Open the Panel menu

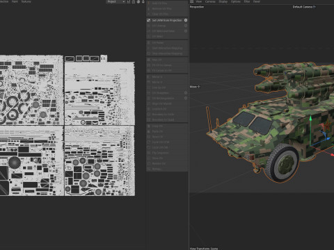(x=256, y=1)
